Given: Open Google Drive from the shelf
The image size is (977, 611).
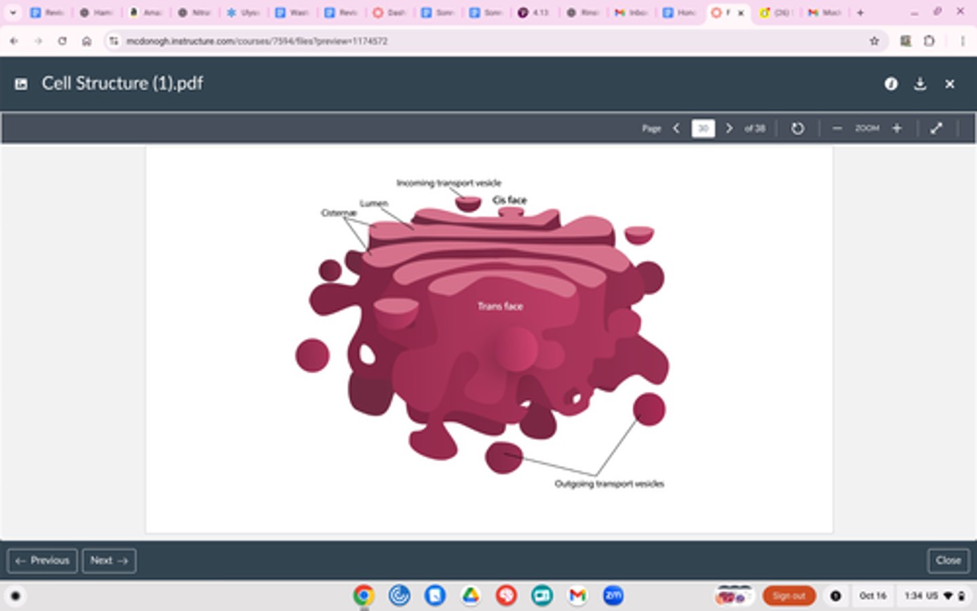Looking at the screenshot, I should pyautogui.click(x=470, y=595).
